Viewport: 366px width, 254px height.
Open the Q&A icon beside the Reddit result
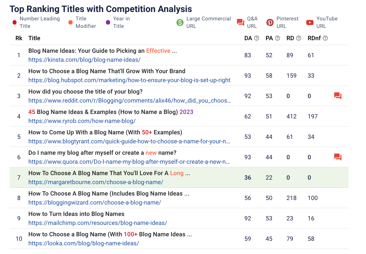pyautogui.click(x=337, y=95)
